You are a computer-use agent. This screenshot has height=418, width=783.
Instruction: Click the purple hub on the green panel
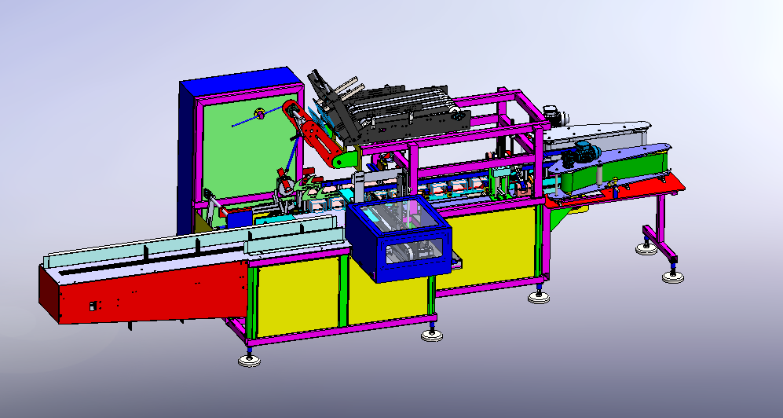tap(258, 115)
